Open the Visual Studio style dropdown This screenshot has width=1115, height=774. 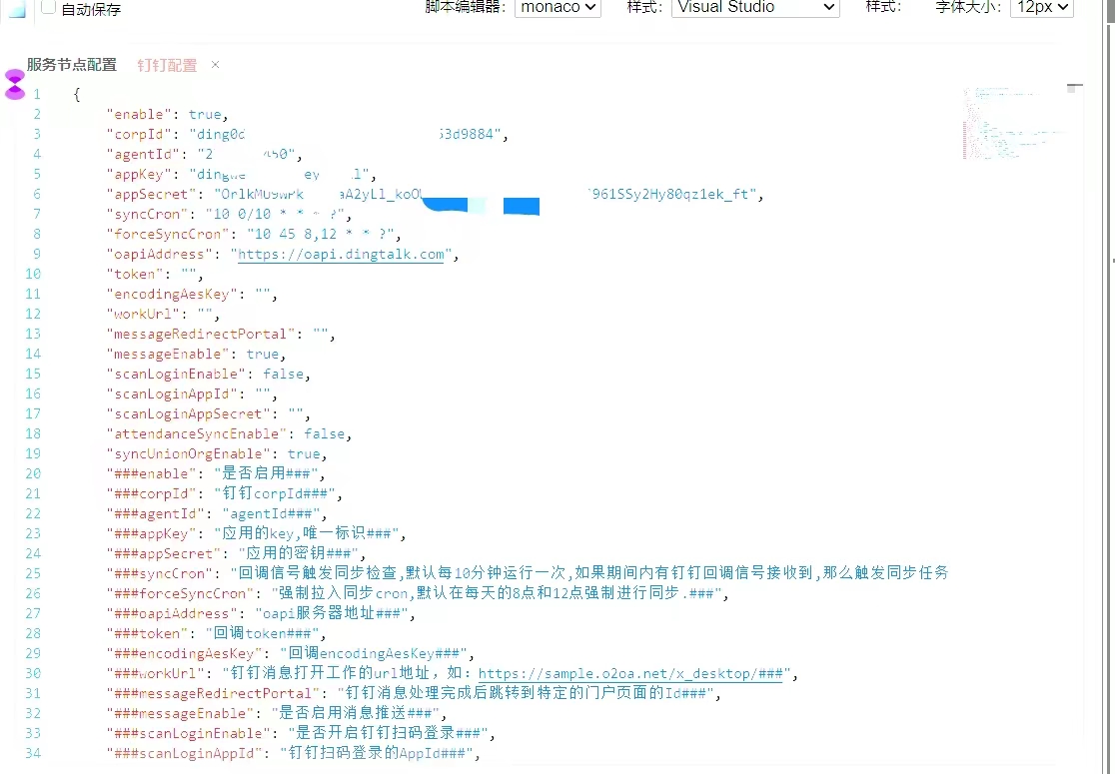(755, 8)
